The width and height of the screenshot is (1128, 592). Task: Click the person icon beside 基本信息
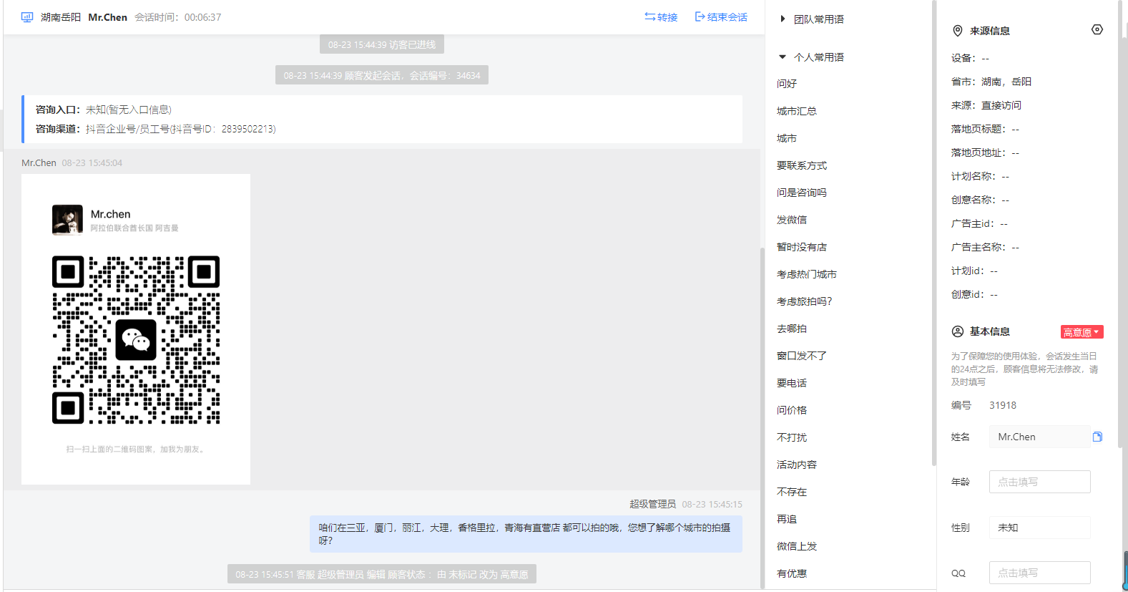[958, 331]
